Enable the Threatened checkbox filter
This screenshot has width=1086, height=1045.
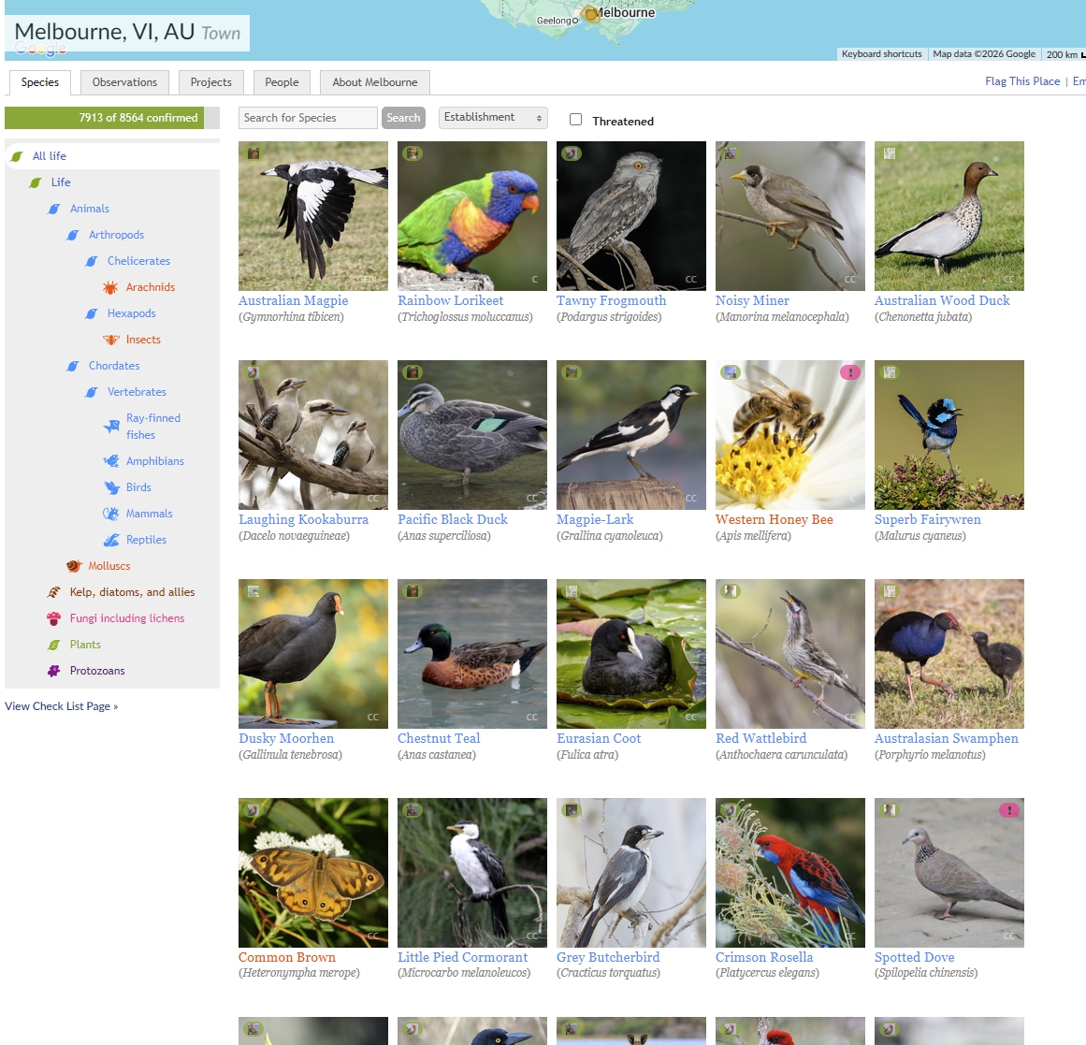(x=576, y=120)
